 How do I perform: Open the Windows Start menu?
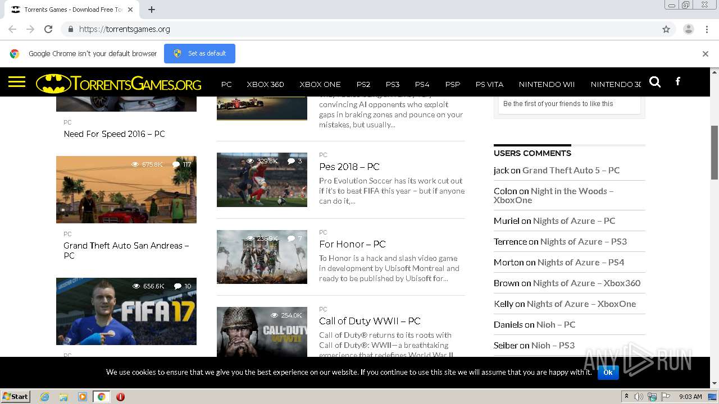(15, 397)
